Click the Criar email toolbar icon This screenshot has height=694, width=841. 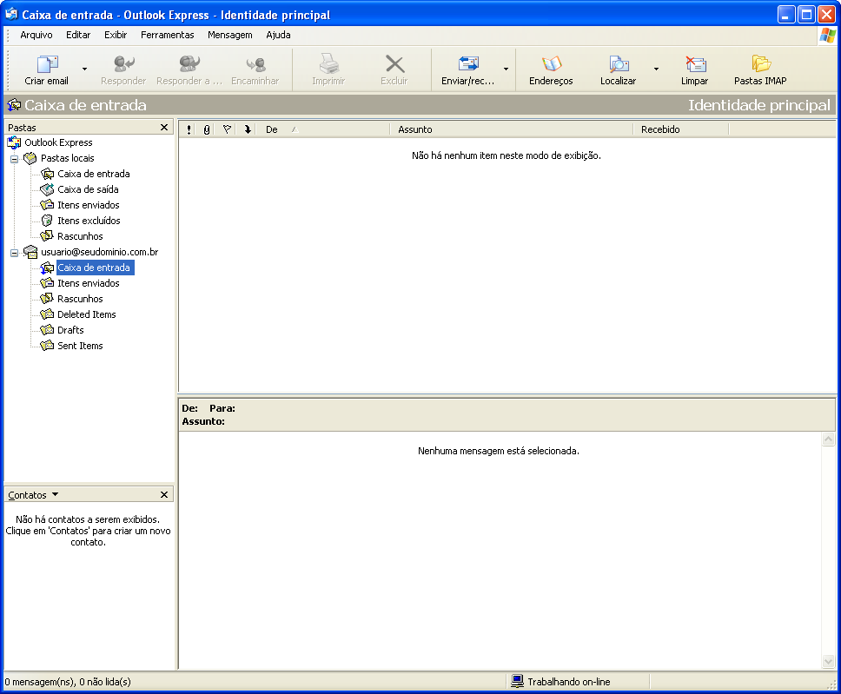(x=47, y=65)
